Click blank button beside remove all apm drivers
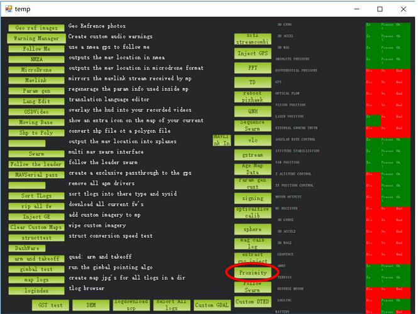 tap(27, 185)
